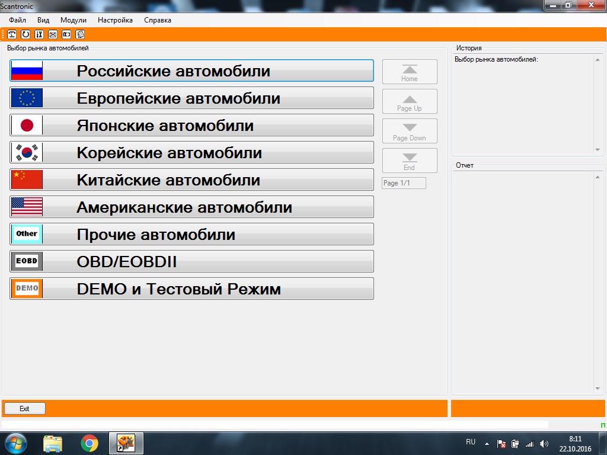
Task: Click the Home navigation button
Action: click(410, 72)
